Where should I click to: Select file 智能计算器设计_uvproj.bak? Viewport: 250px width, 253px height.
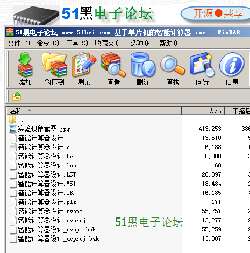pos(59,238)
